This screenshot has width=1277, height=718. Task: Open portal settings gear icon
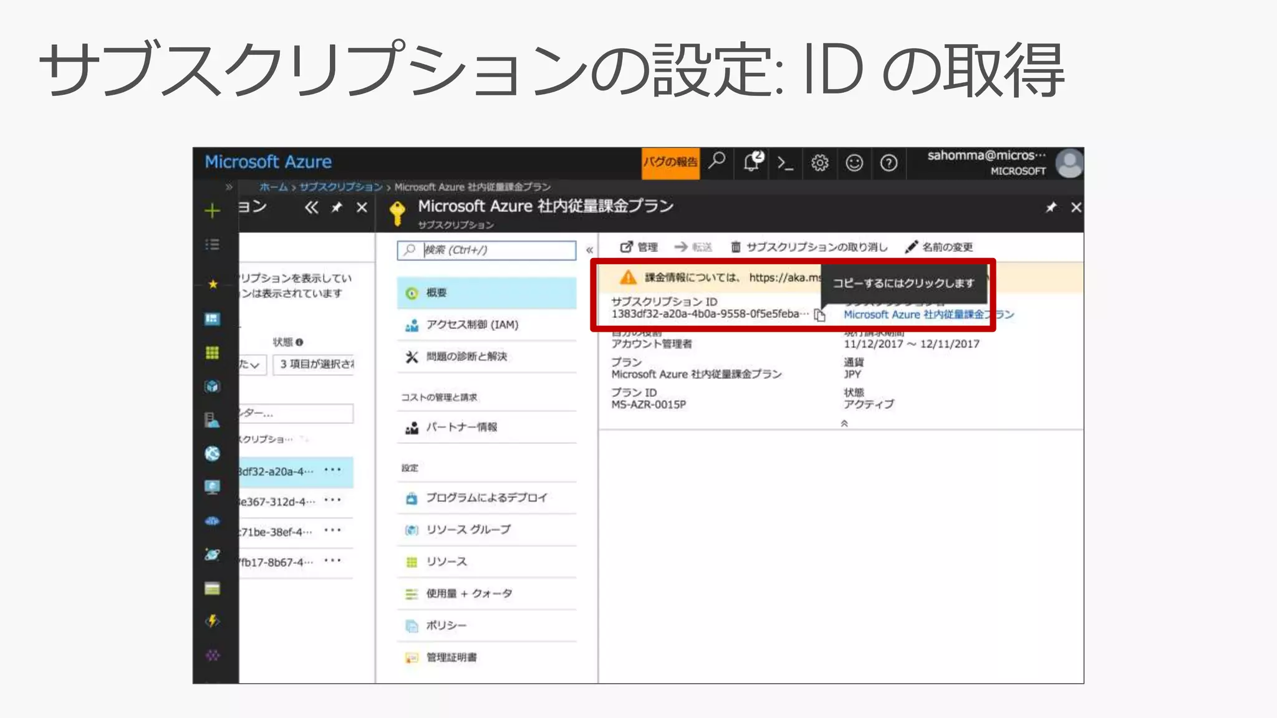point(819,163)
